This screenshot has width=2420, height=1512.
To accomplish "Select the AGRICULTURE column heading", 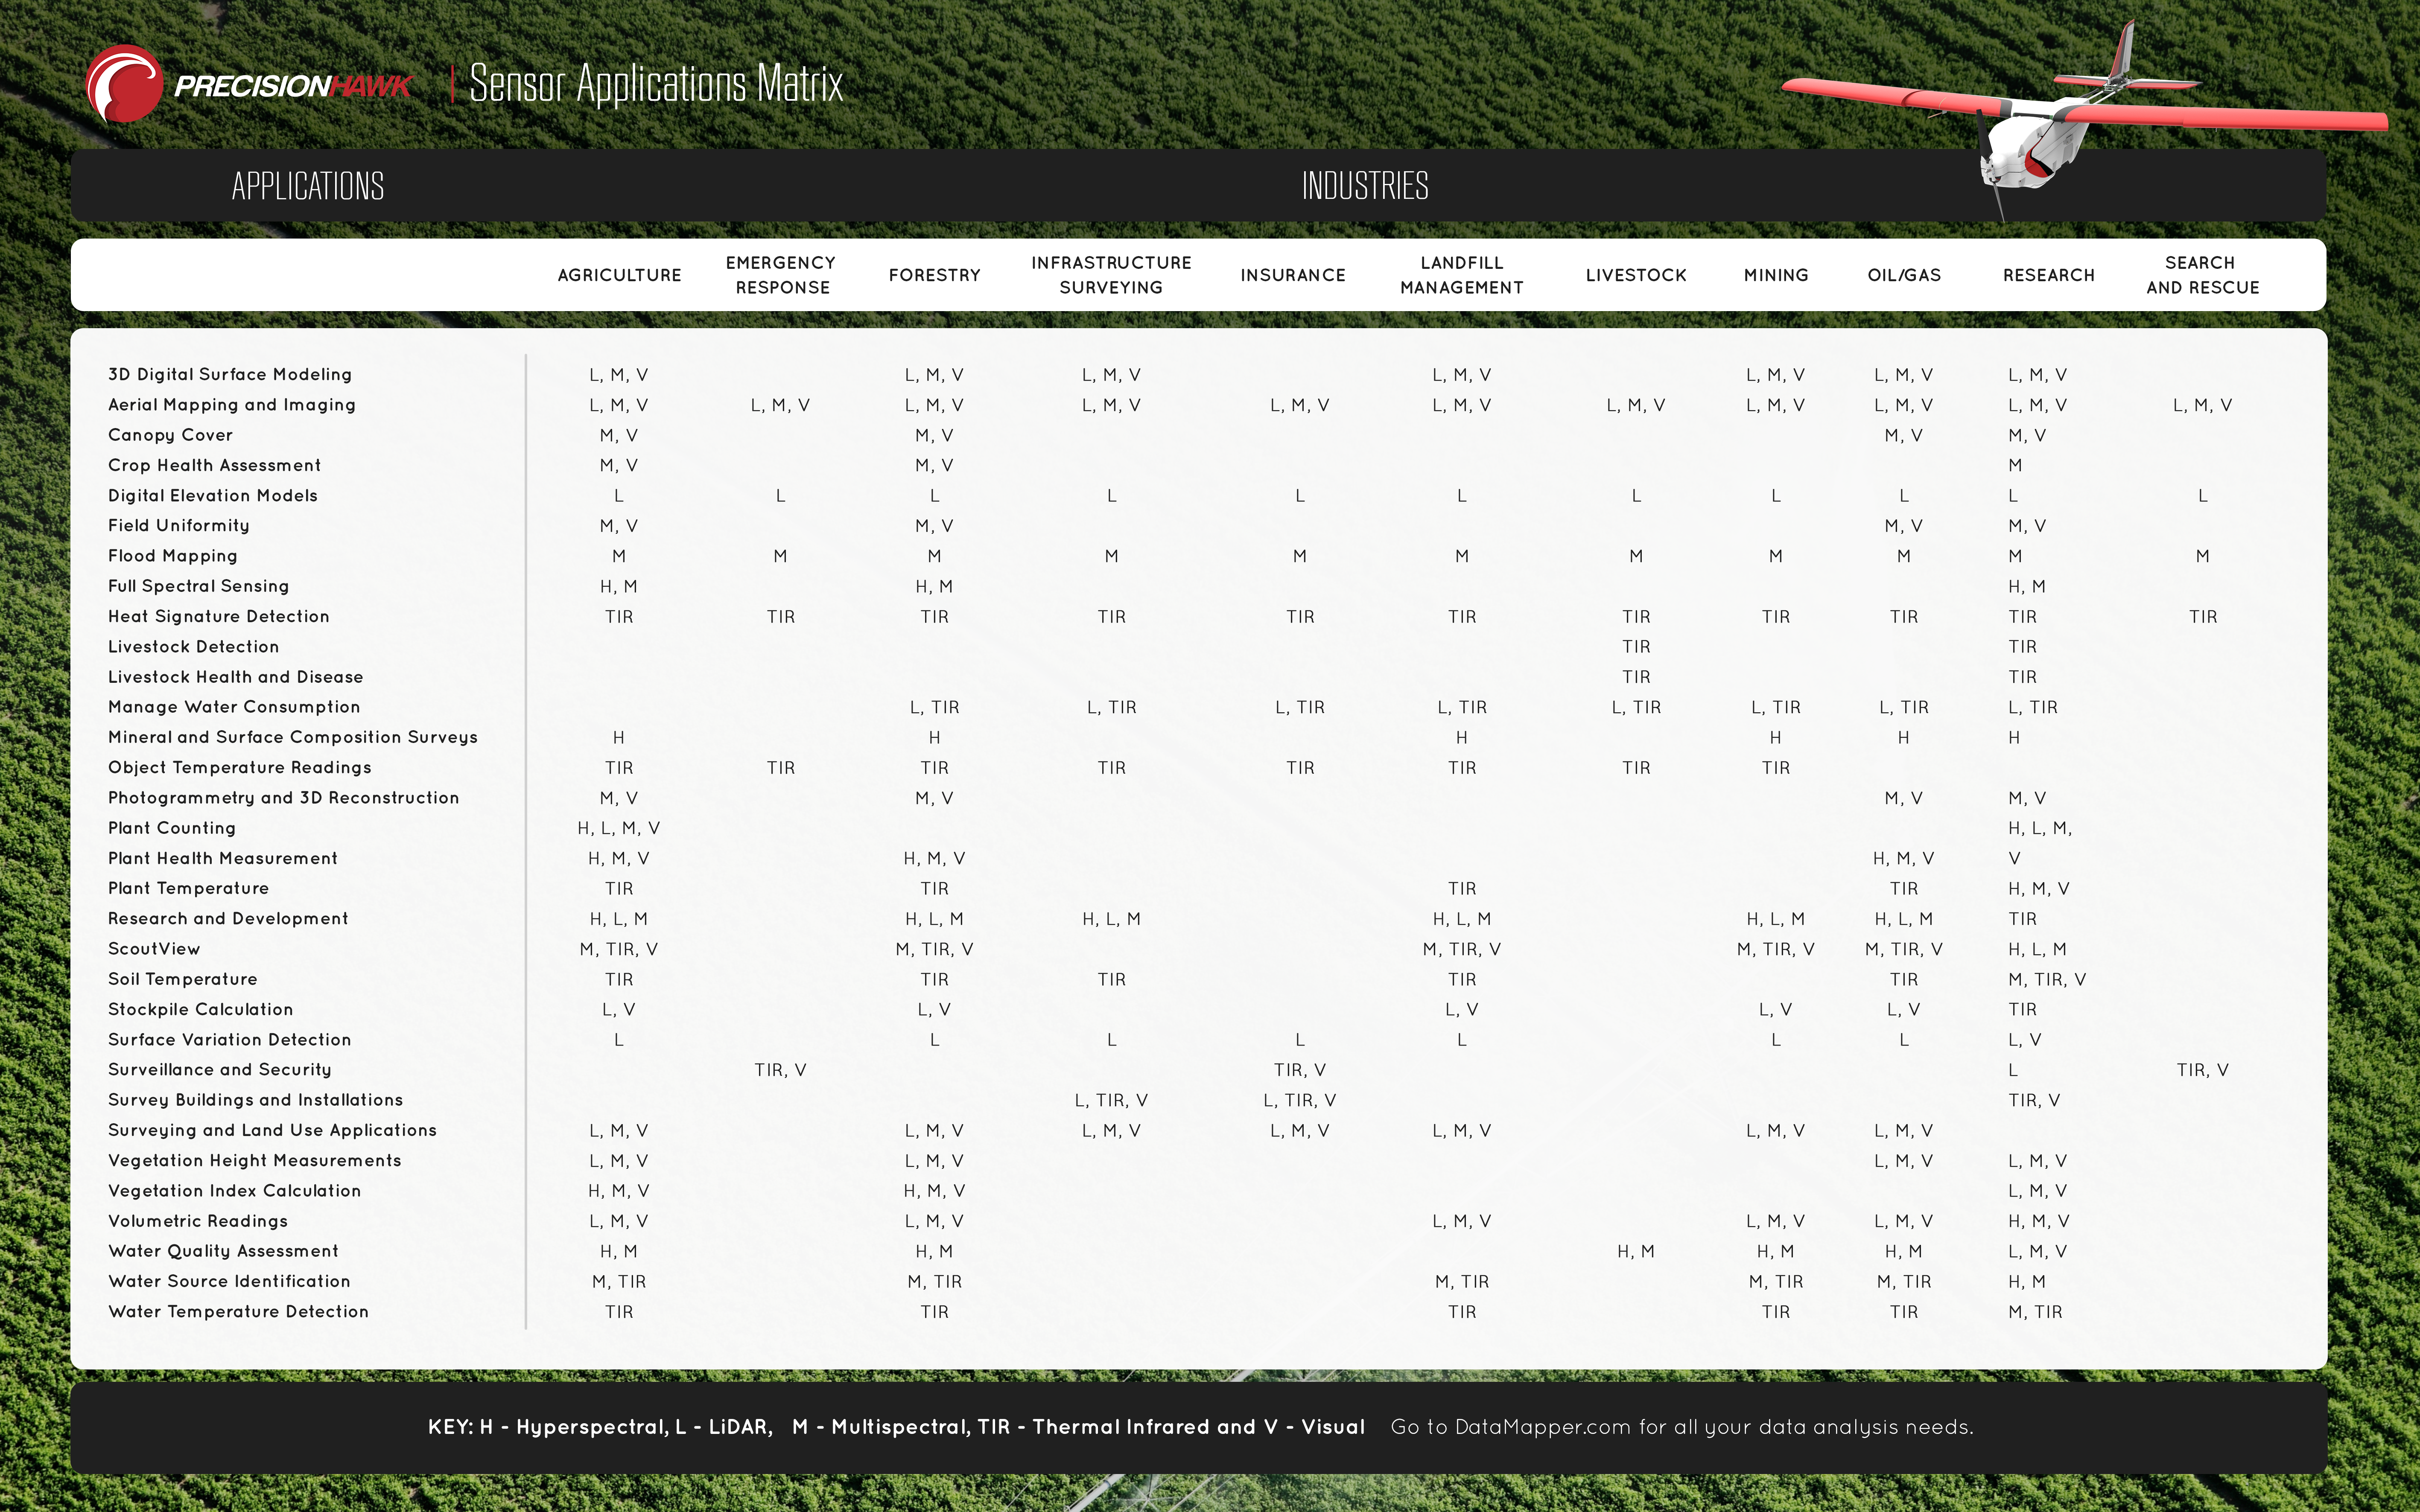I will click(x=619, y=275).
